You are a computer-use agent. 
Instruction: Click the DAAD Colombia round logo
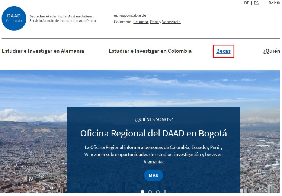click(x=14, y=19)
